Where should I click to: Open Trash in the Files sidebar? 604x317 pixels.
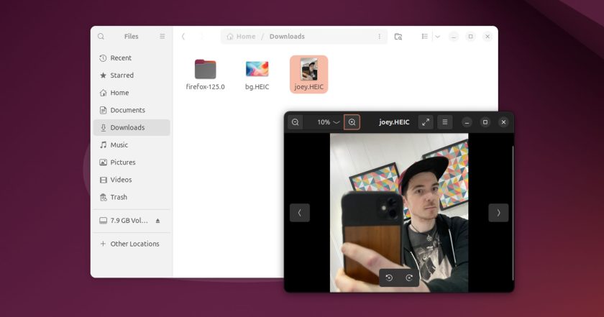coord(132,197)
